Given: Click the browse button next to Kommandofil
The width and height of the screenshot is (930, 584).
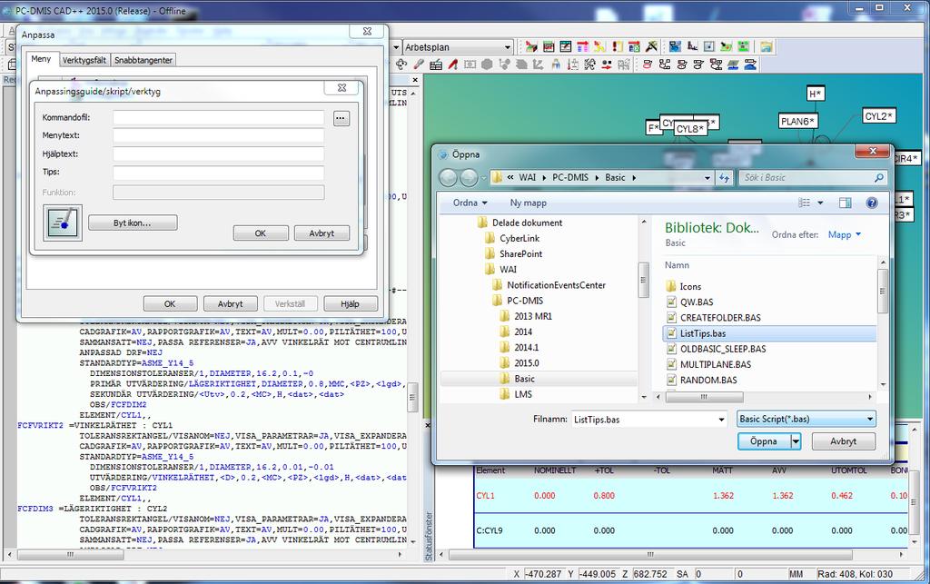Looking at the screenshot, I should [x=341, y=118].
